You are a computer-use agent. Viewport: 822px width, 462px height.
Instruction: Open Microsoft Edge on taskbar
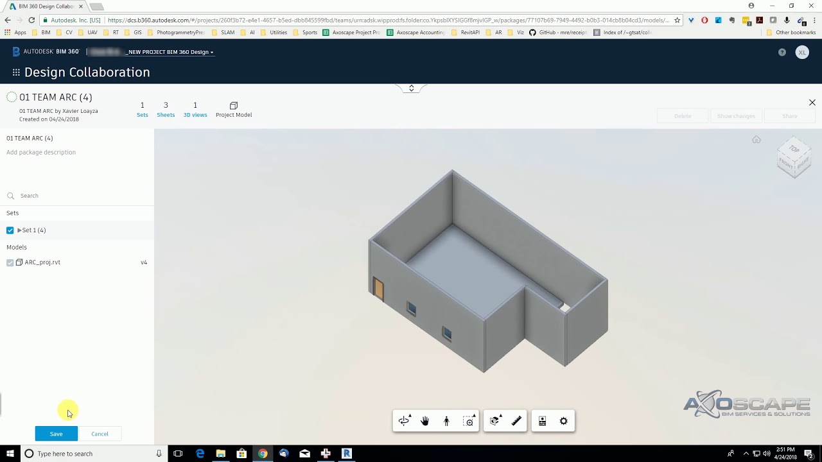click(200, 454)
